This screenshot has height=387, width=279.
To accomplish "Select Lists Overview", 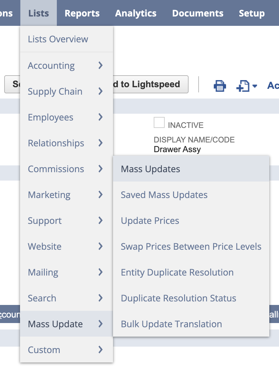I will [x=58, y=39].
